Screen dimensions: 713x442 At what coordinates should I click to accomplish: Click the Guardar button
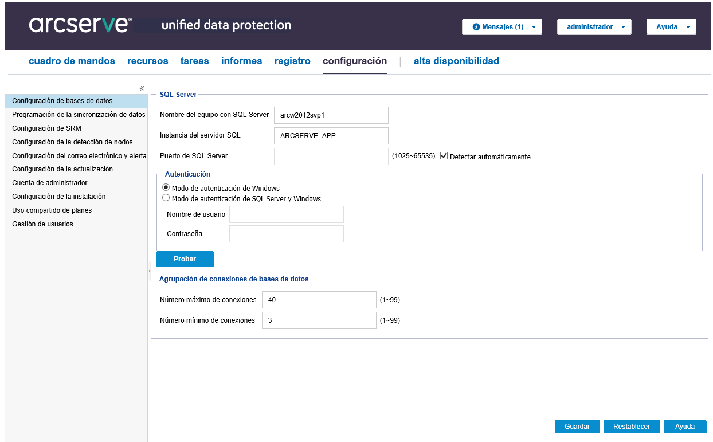click(577, 427)
